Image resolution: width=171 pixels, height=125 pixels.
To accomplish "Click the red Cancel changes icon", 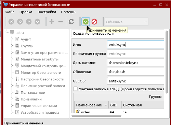I will (x=94, y=22).
